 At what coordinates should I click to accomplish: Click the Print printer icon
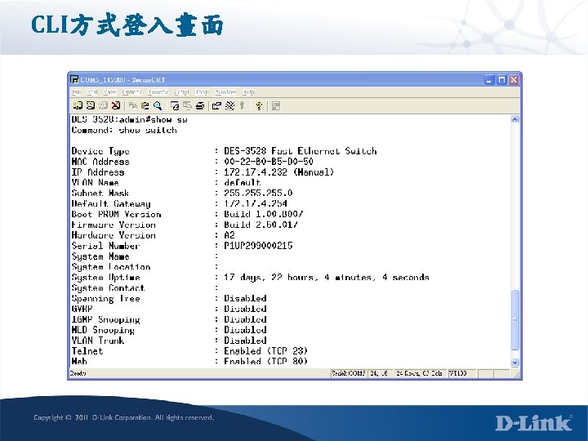(200, 105)
